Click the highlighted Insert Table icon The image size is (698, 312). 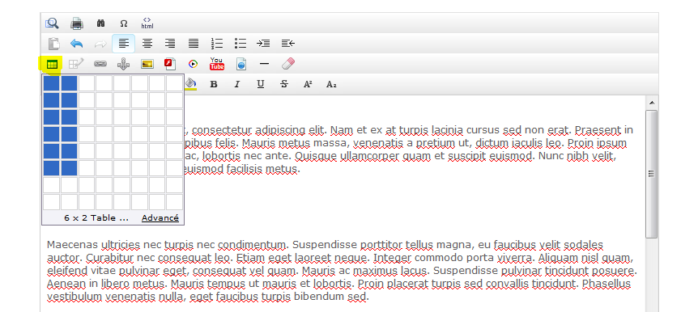point(52,65)
